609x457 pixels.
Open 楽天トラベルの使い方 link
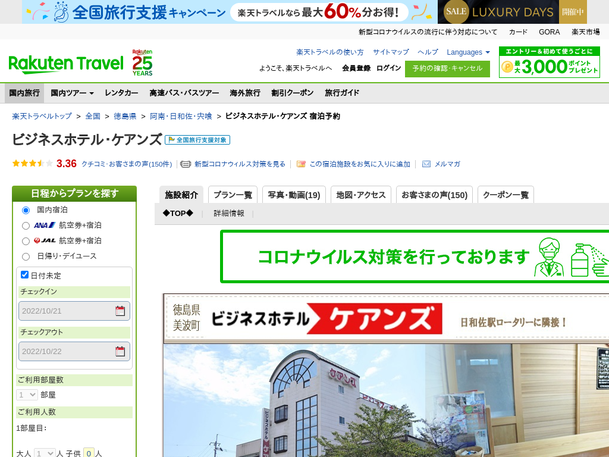[329, 52]
